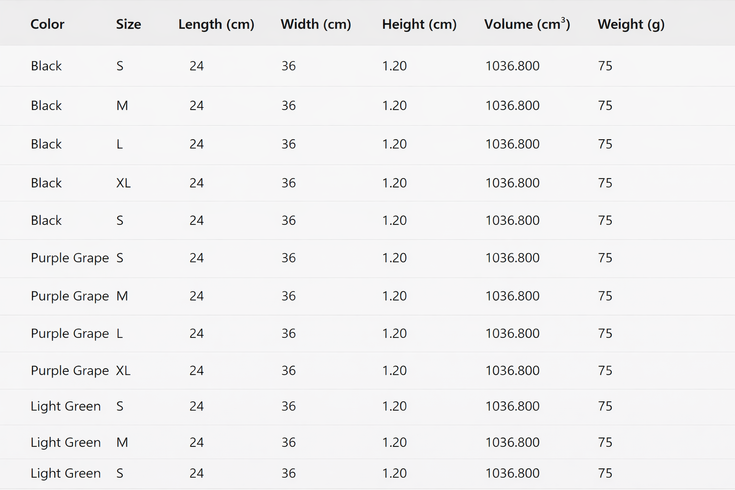Select the Weight (g) column header
Screen dimensions: 735x490
[630, 24]
